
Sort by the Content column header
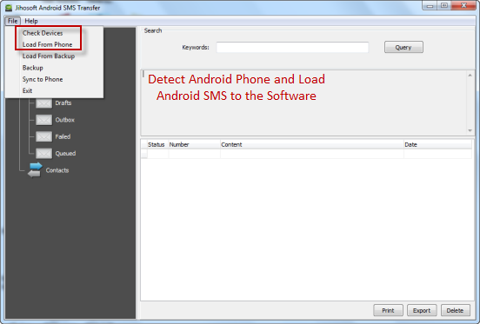coord(312,144)
